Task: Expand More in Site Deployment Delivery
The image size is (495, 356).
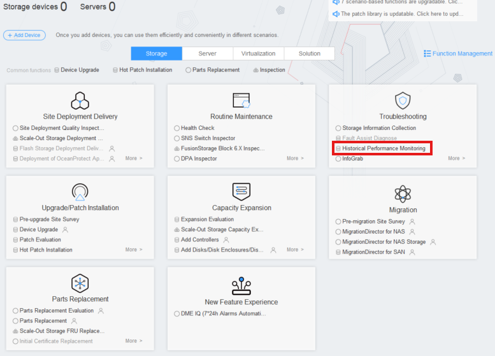Action: pos(134,158)
